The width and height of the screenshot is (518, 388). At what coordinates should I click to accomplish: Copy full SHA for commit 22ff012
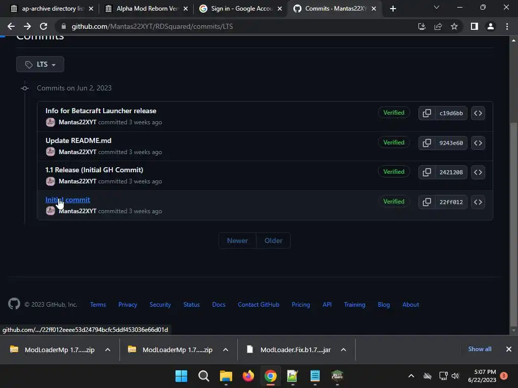(x=427, y=202)
